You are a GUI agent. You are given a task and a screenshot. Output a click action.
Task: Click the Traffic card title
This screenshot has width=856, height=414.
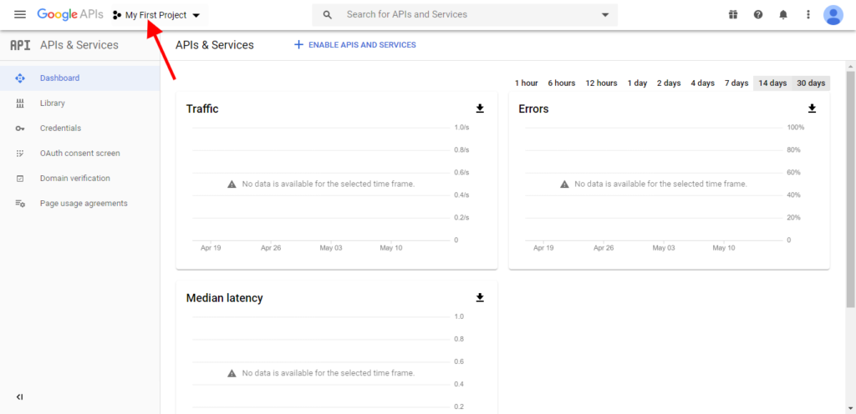202,109
